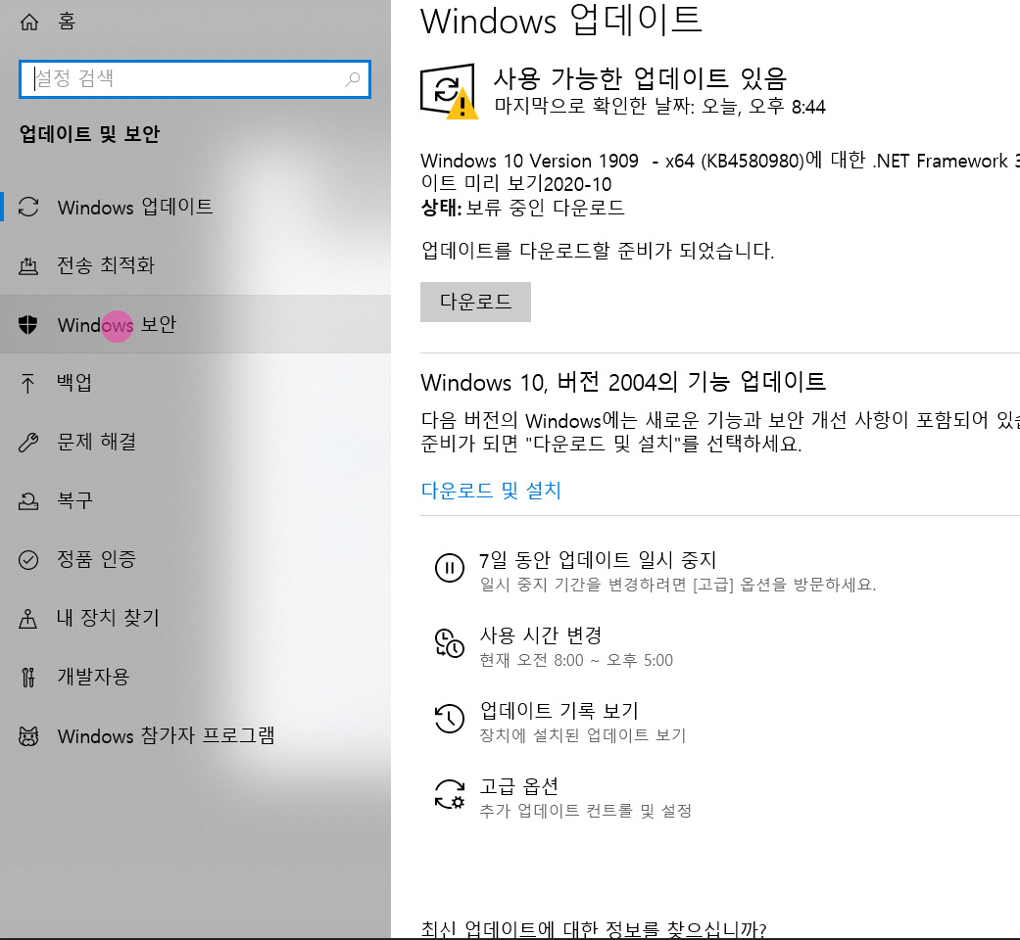This screenshot has height=940, width=1020.
Task: Click the 복구 recovery icon
Action: [x=28, y=500]
